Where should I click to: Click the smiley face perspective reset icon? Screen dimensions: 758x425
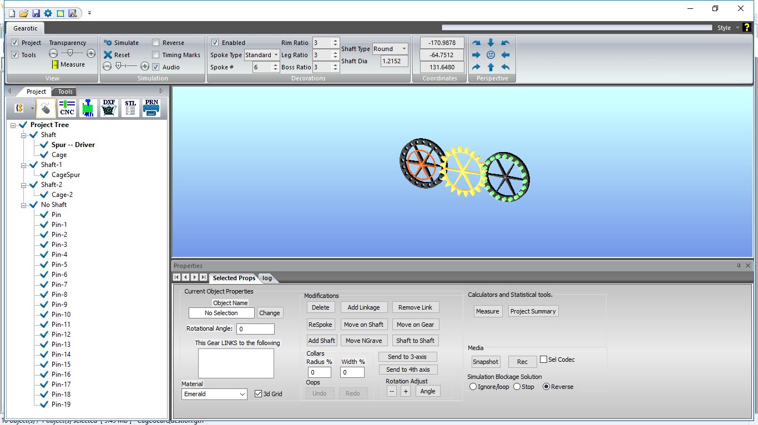point(491,55)
